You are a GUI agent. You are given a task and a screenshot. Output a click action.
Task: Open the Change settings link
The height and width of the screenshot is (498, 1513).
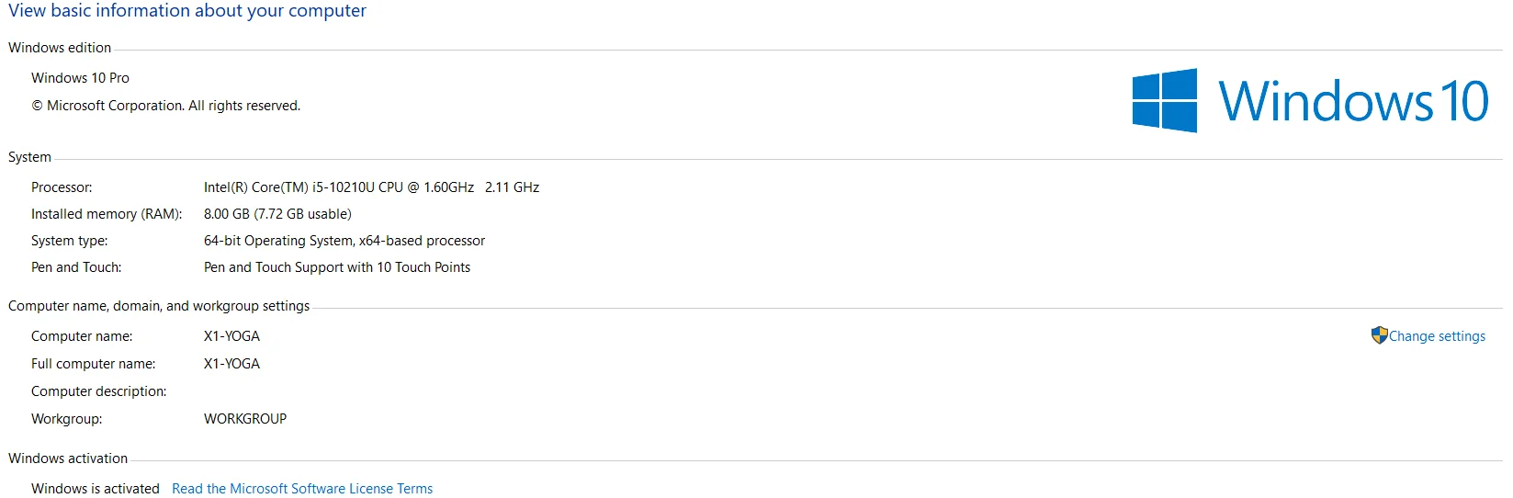pyautogui.click(x=1437, y=336)
